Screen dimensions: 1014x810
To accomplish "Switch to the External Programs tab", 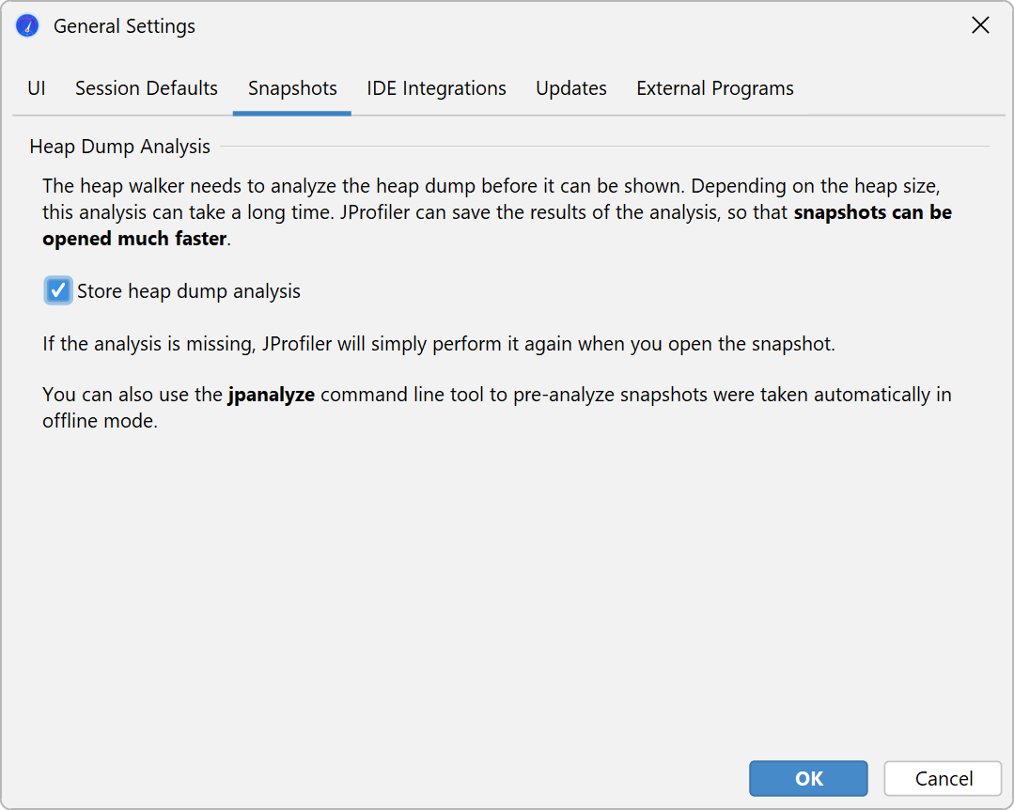I will [714, 88].
